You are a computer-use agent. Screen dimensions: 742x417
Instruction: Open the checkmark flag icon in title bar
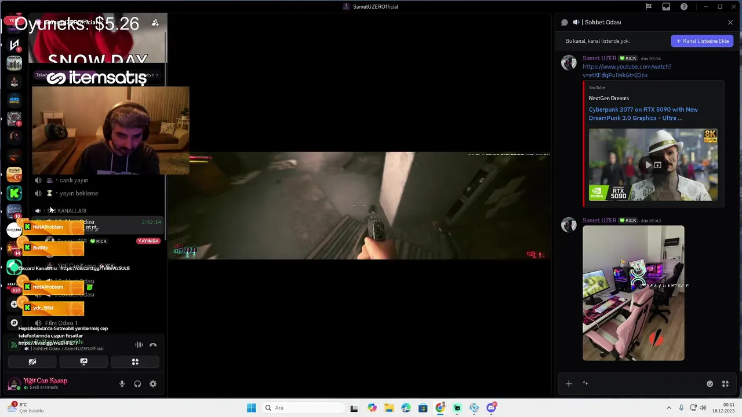649,7
